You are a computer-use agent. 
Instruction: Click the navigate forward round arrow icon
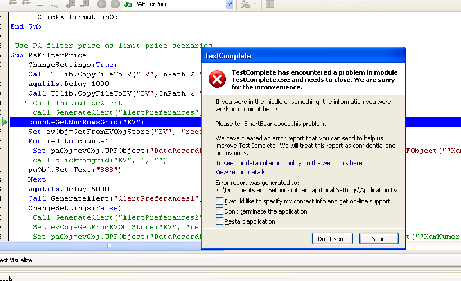114,4
